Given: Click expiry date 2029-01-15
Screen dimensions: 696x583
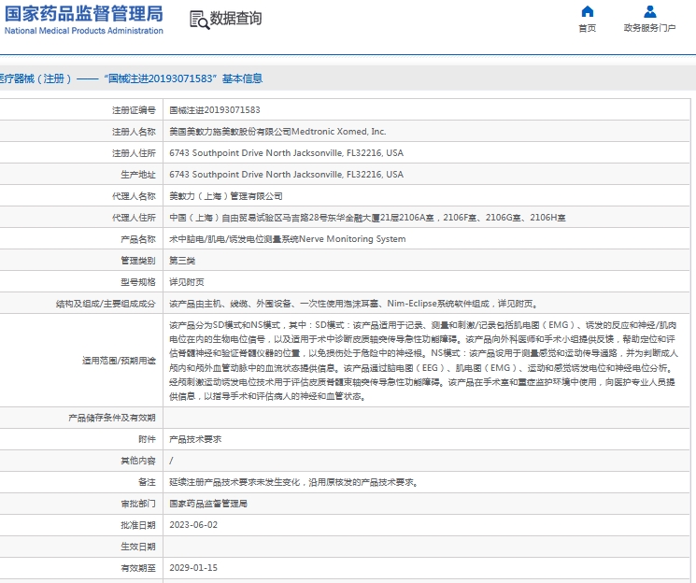Looking at the screenshot, I should pos(193,568).
